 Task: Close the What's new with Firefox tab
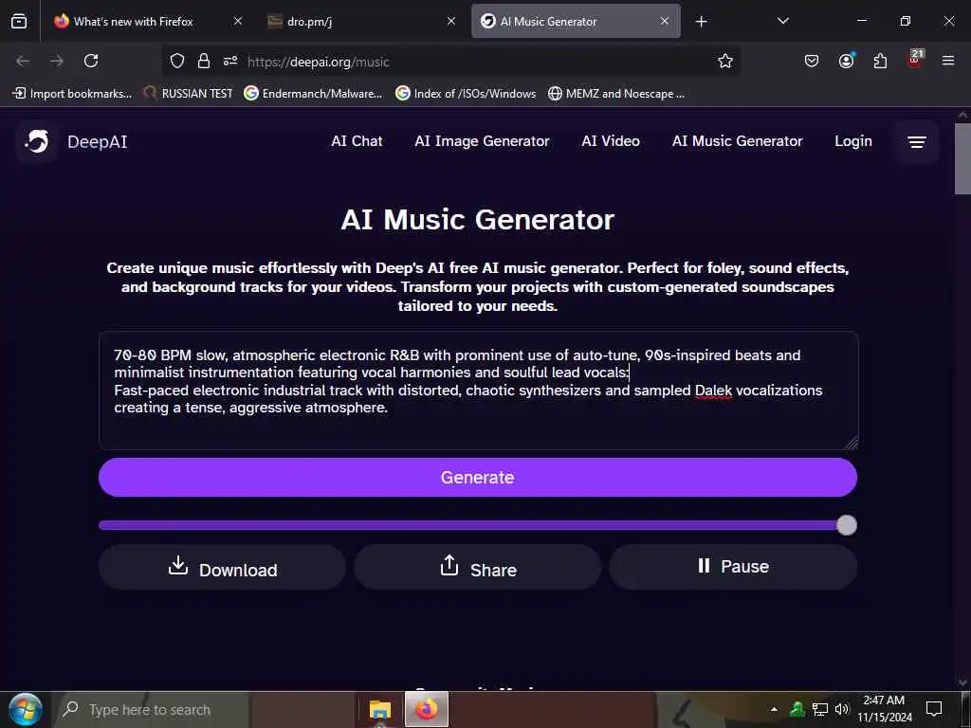pos(238,21)
